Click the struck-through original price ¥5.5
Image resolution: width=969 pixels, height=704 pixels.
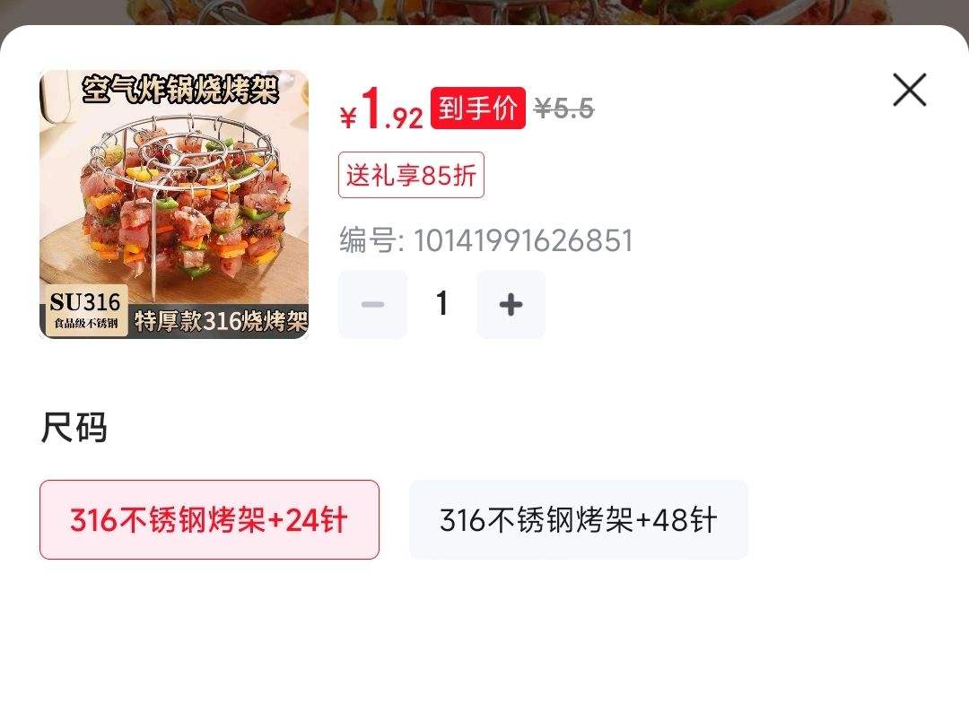pos(563,109)
